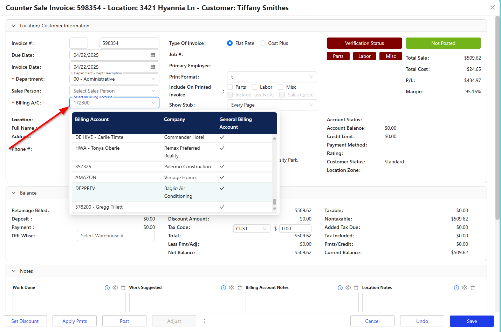This screenshot has height=332, width=501.
Task: Click the Undo button
Action: (422, 321)
